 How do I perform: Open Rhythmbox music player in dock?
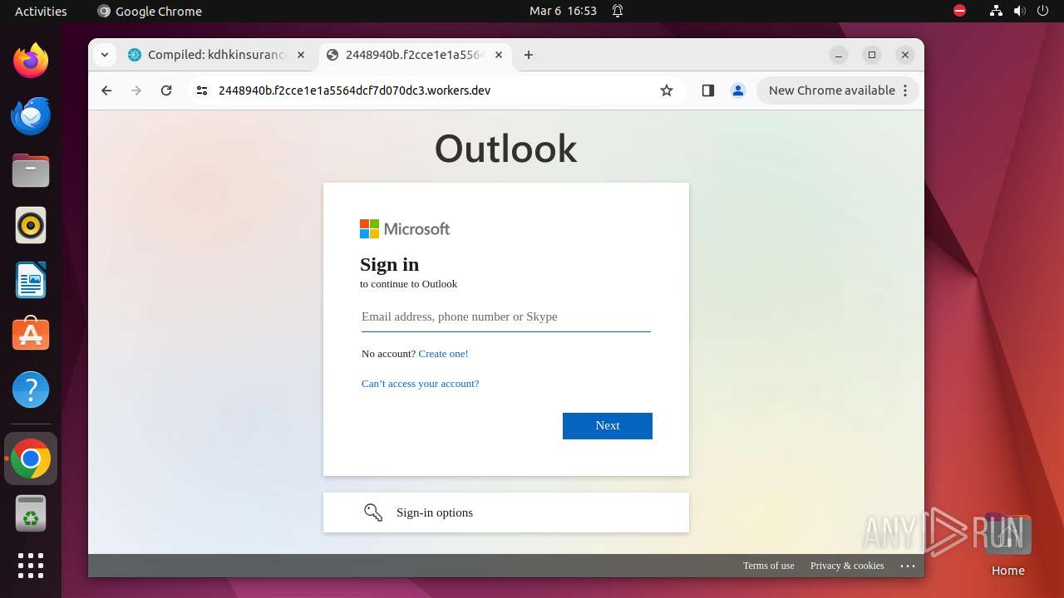tap(31, 225)
